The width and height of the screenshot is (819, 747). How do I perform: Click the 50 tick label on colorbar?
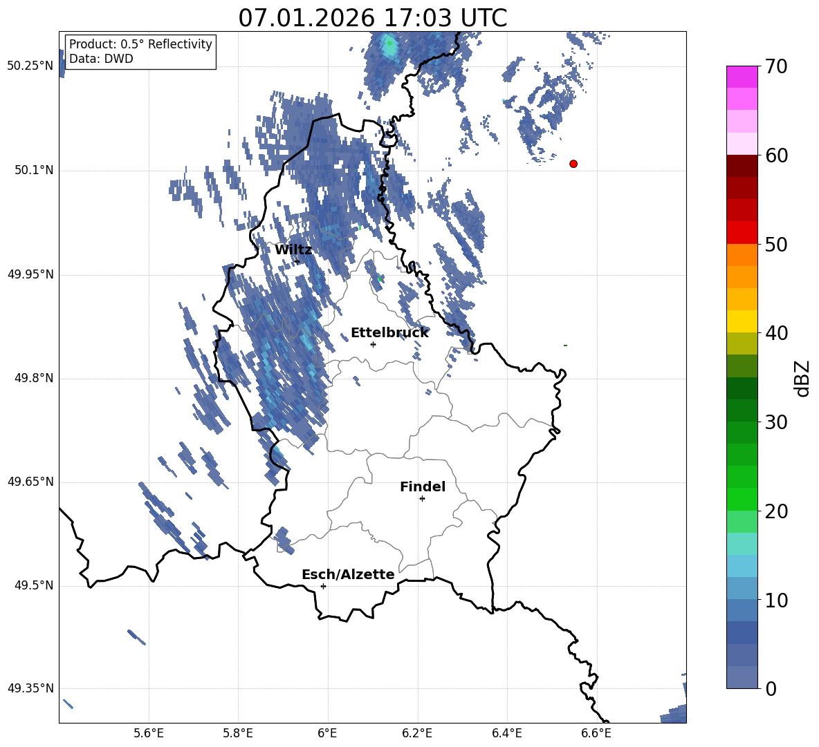point(776,244)
